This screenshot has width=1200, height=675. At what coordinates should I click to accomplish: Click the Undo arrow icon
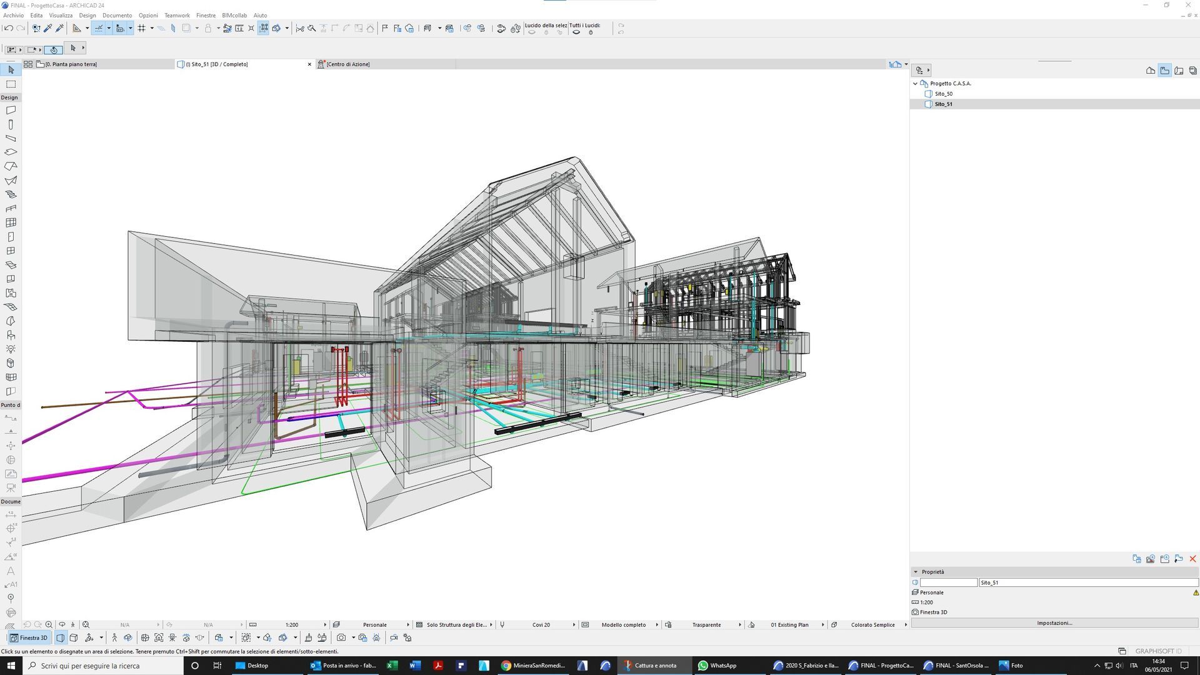tap(8, 28)
